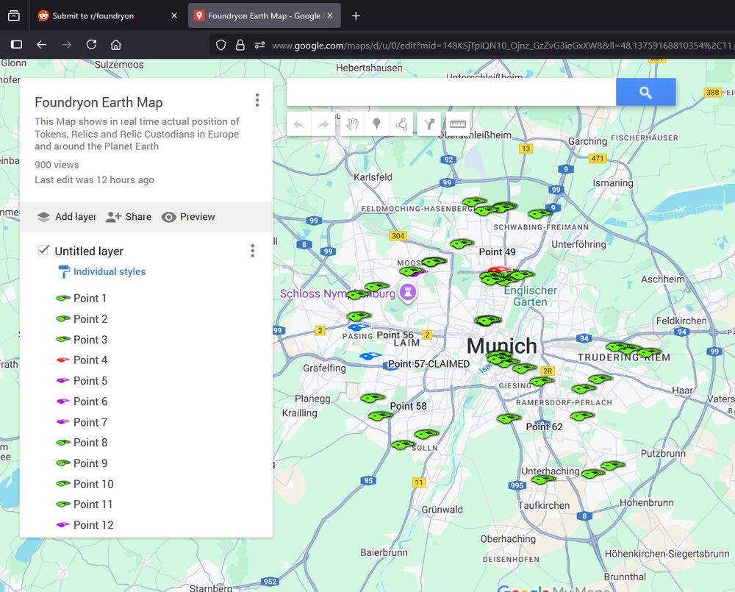735x592 pixels.
Task: Click the Share button
Action: tap(129, 216)
